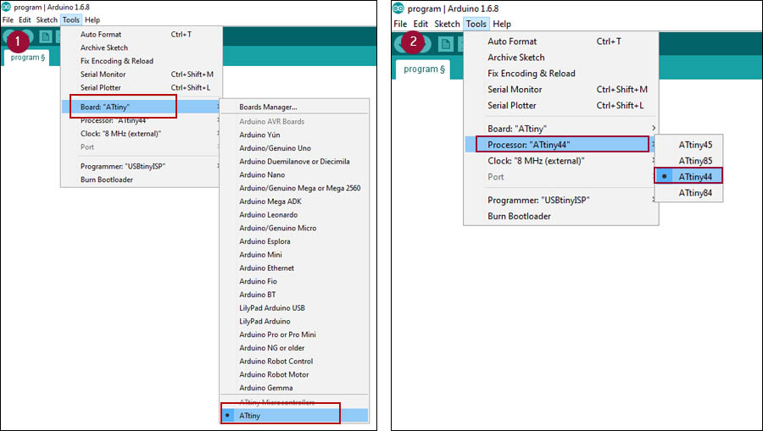
Task: Open the Sketch menu in left window
Action: pyautogui.click(x=47, y=20)
